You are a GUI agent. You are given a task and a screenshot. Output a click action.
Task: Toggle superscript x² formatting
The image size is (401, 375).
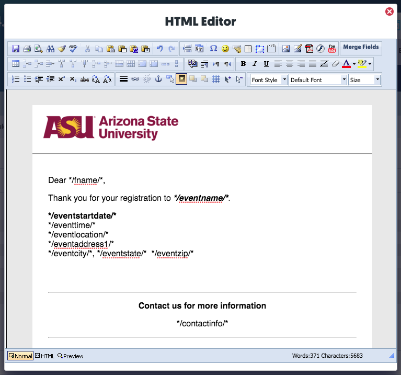click(61, 79)
